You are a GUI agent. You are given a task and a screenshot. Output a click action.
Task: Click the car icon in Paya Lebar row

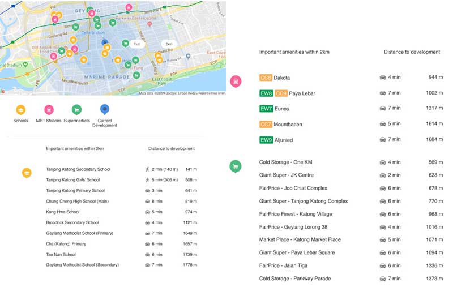383,93
